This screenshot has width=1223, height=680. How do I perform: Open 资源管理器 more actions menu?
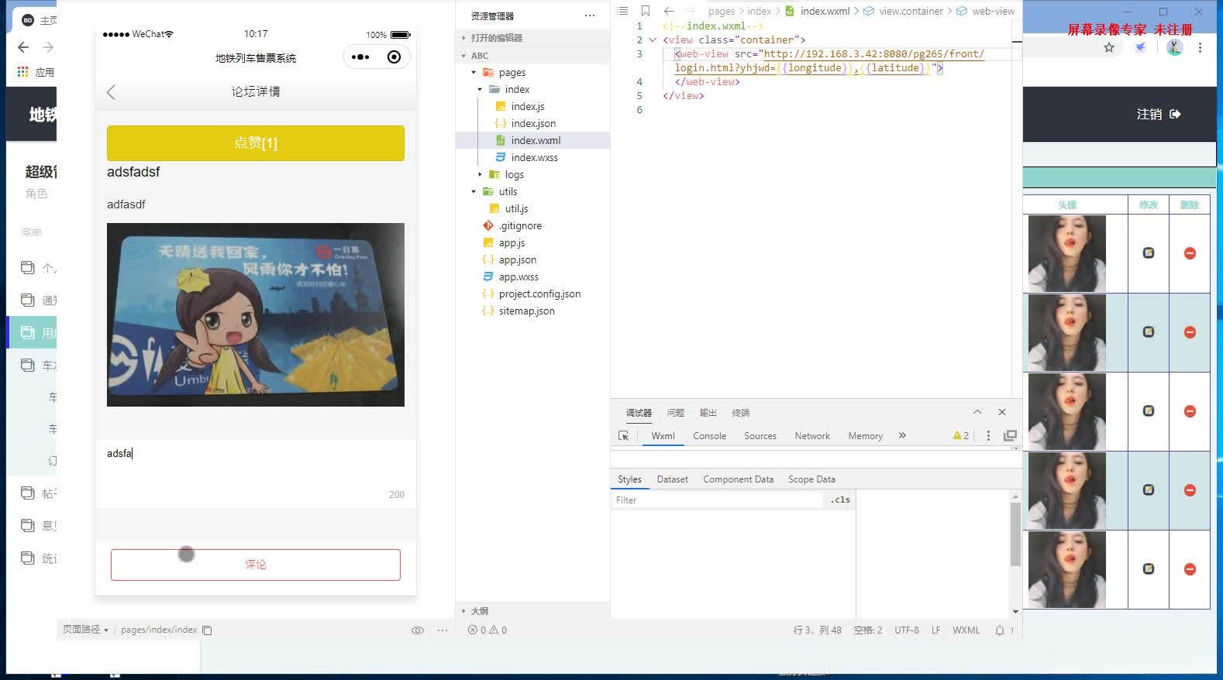[x=590, y=15]
